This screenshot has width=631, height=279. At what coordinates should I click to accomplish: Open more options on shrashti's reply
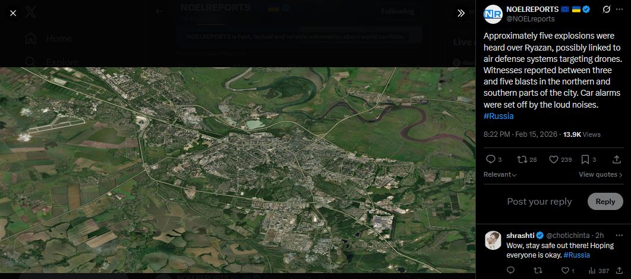(x=619, y=236)
